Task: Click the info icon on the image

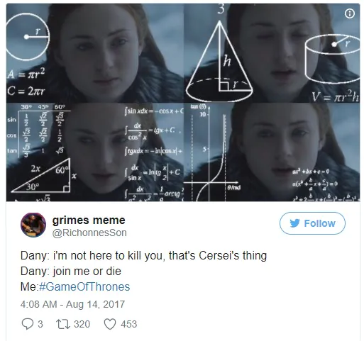Action: tap(350, 13)
